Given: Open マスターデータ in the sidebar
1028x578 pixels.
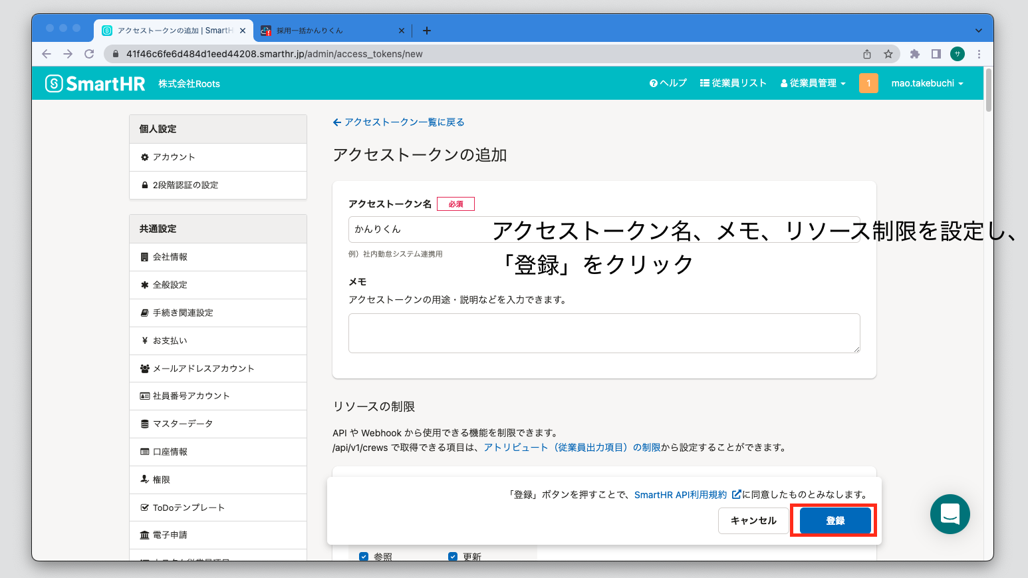Looking at the screenshot, I should click(x=218, y=424).
